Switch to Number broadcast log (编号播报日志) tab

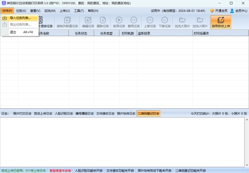84,113
